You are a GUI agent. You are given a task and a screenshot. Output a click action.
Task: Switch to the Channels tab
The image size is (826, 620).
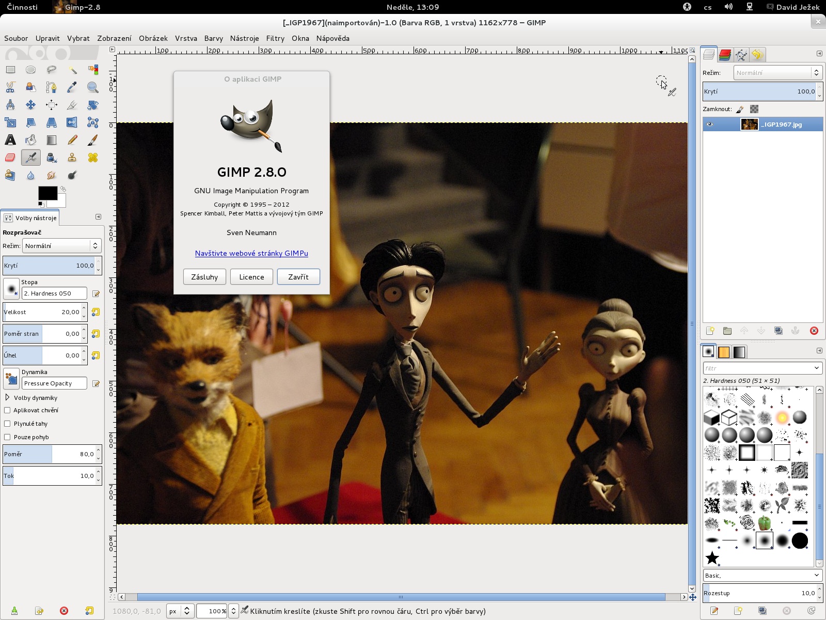click(725, 54)
